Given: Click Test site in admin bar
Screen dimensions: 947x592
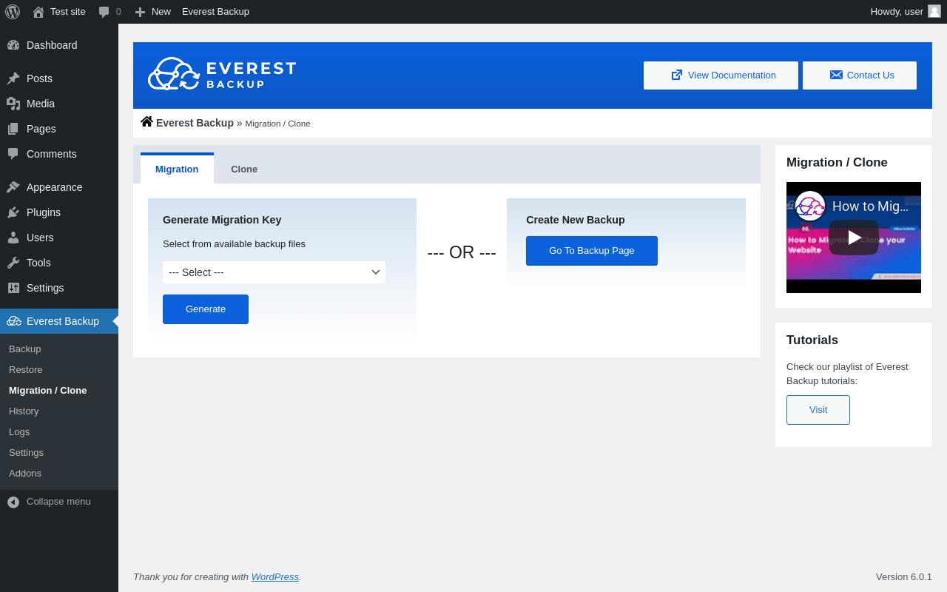Looking at the screenshot, I should pos(68,12).
